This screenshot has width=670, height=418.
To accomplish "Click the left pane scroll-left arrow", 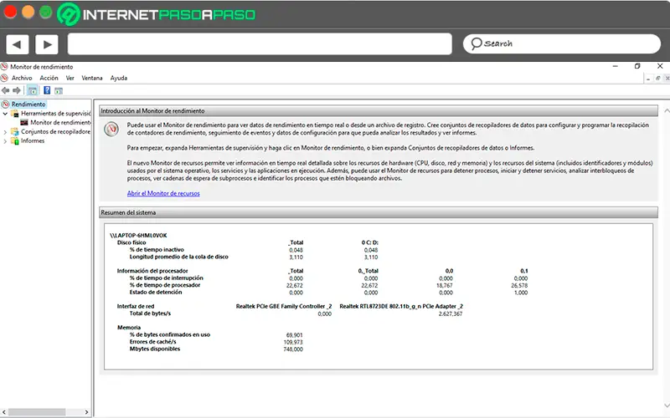I will [4, 412].
